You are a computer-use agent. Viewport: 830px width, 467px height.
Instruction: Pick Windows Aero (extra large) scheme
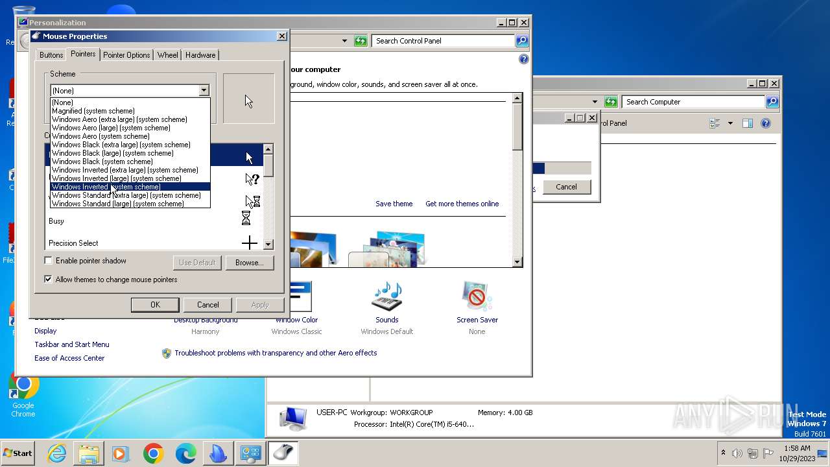[x=130, y=119]
